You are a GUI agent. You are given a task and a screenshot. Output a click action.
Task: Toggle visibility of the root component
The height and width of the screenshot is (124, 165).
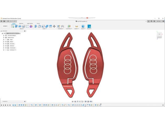coord(4,33)
